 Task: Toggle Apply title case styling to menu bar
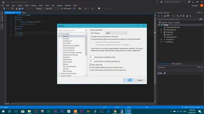pos(91,36)
